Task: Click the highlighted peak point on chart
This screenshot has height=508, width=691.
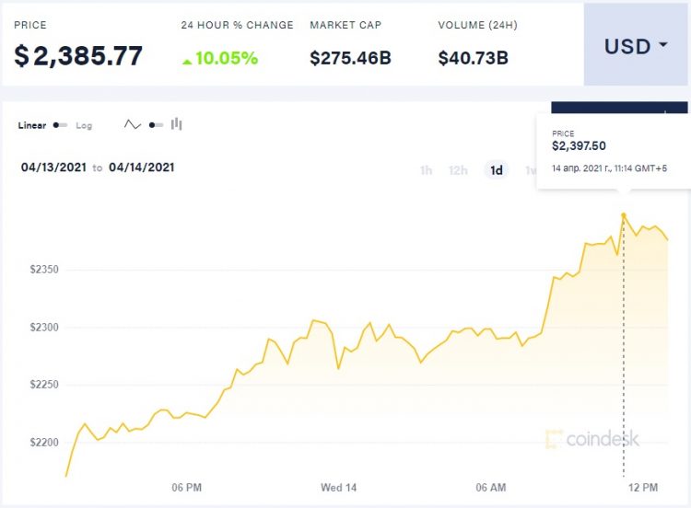Action: point(624,215)
